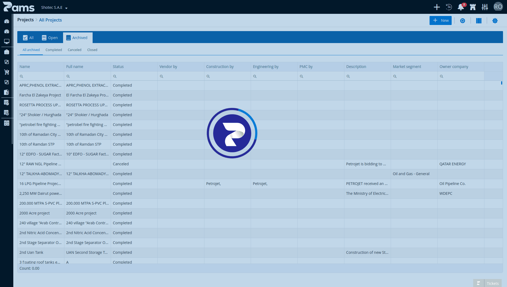
Task: Open the sidebar icon below the cart
Action: 7,82
